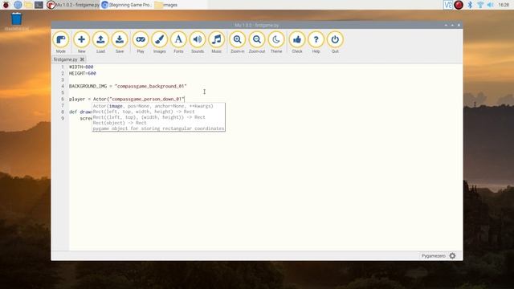Toggle the editor Theme
The image size is (514, 289).
[x=276, y=43]
